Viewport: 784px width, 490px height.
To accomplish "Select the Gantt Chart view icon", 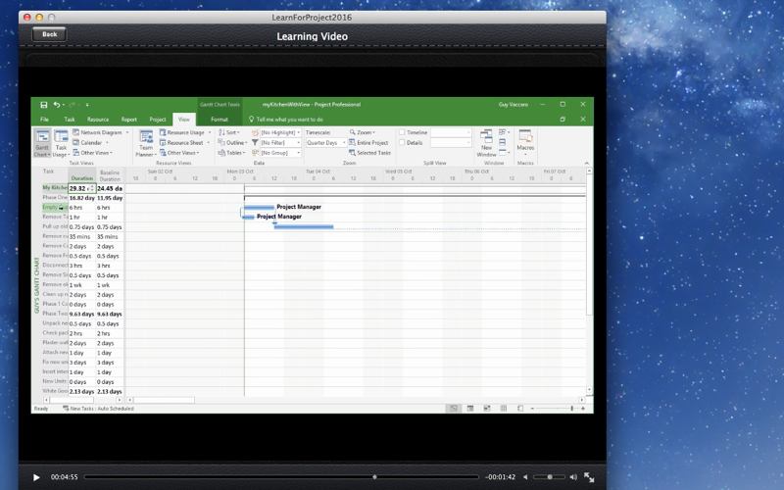I will [x=42, y=142].
